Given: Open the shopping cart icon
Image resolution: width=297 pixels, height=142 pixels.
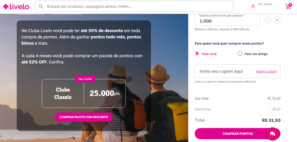Looking at the screenshot, I should [289, 6].
